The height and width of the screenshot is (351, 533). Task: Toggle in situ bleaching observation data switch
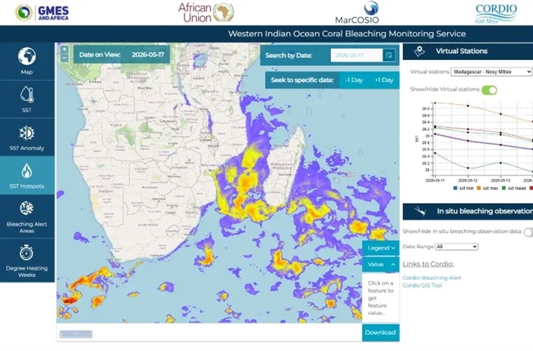tap(528, 232)
